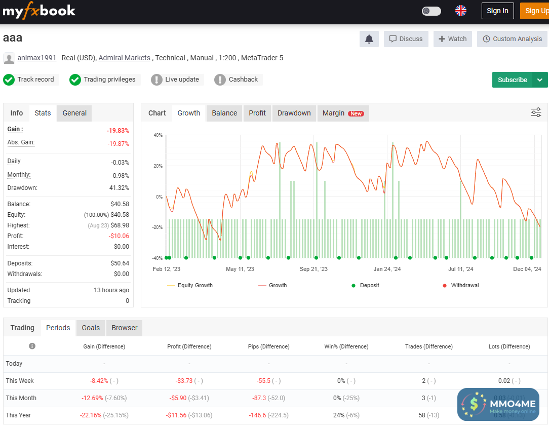549x429 pixels.
Task: Click the info icon in Periods table
Action: point(32,346)
